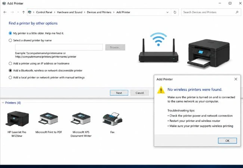
Task: Expand the address bar history dropdown
Action: click(x=167, y=12)
